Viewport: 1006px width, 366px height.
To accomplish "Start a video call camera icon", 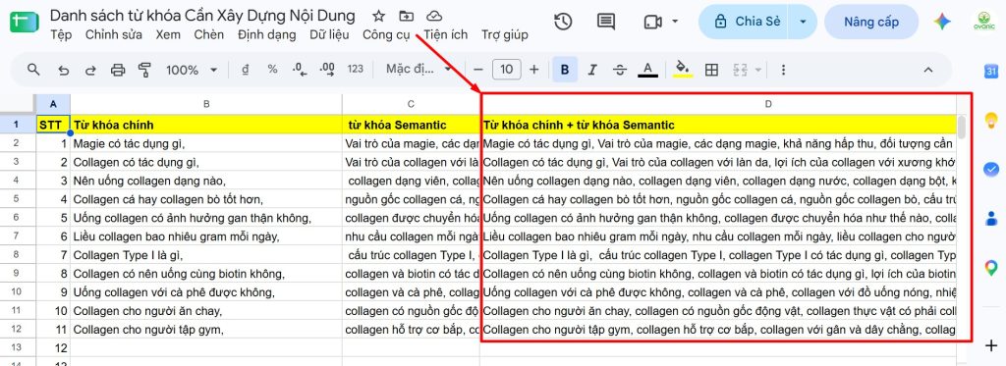I will click(652, 22).
